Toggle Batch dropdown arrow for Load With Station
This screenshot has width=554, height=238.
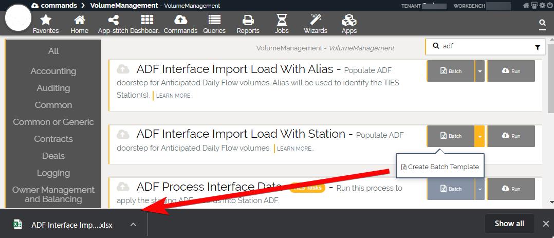tap(479, 136)
